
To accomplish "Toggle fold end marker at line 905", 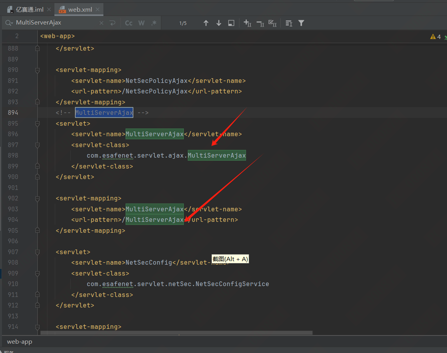I will (37, 230).
